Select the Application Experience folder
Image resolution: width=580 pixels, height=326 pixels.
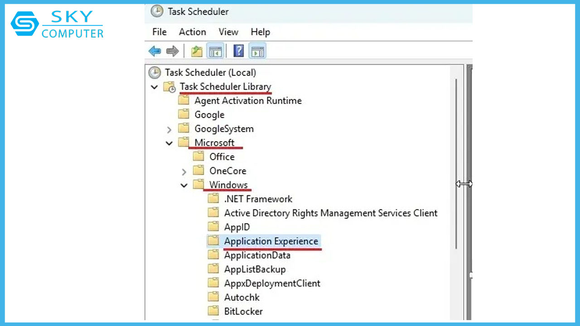point(271,241)
